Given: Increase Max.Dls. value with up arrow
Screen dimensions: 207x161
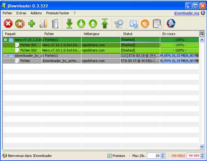Looking at the screenshot, I should pos(163,155).
